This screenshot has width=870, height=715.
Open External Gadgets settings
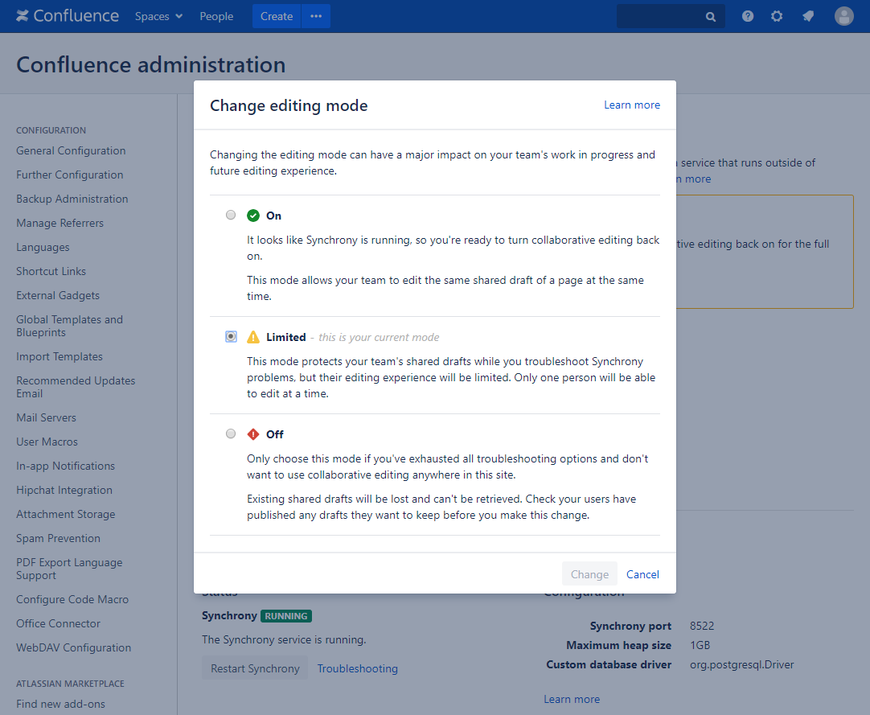(58, 295)
